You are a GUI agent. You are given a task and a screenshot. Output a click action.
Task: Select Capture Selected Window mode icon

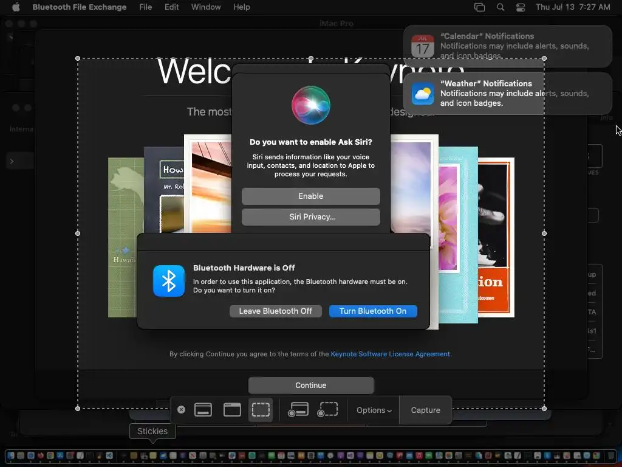click(x=232, y=410)
